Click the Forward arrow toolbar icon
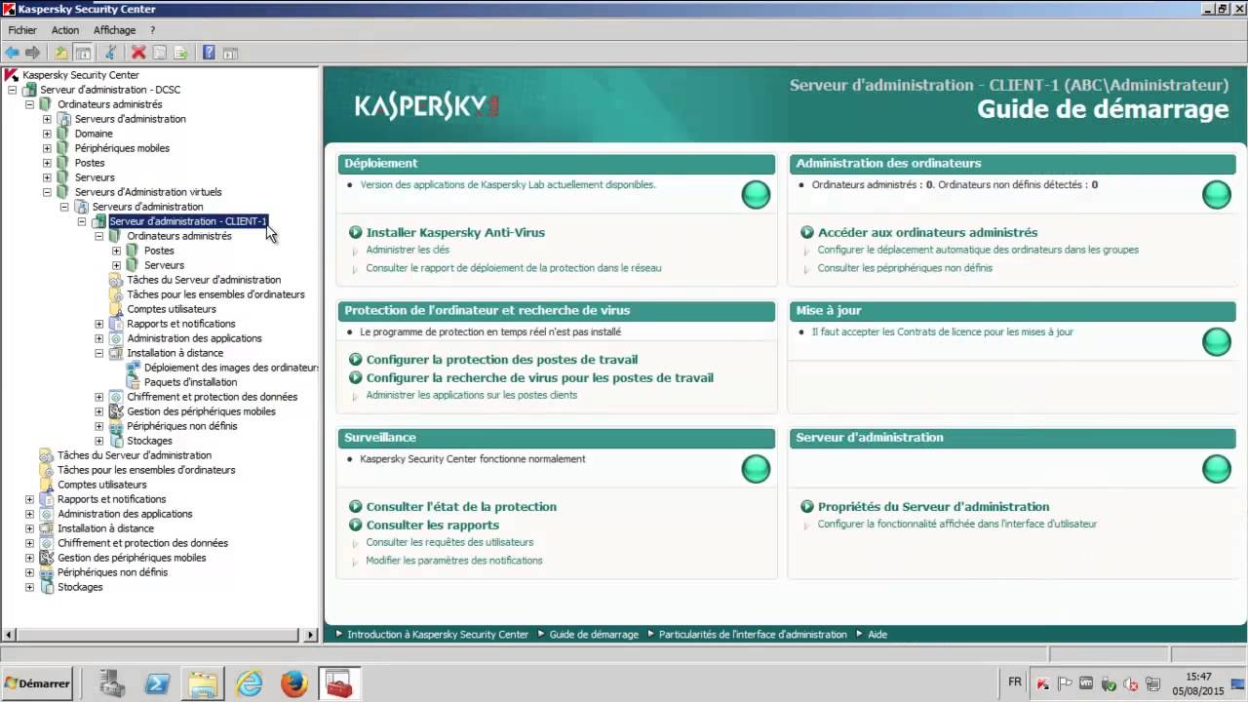1248x702 pixels. [x=33, y=53]
